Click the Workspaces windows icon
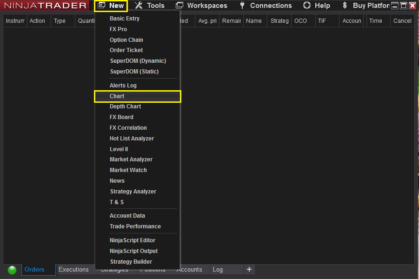 [179, 6]
